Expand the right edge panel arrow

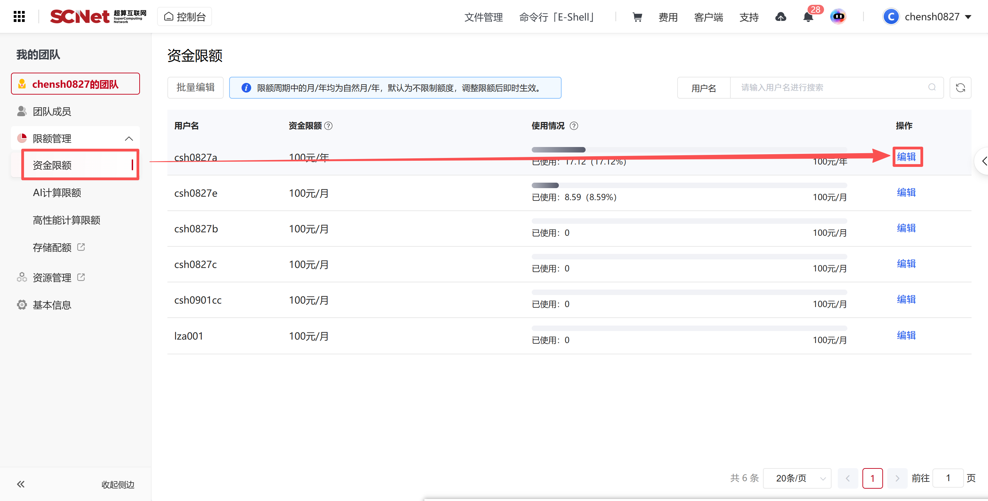(984, 161)
